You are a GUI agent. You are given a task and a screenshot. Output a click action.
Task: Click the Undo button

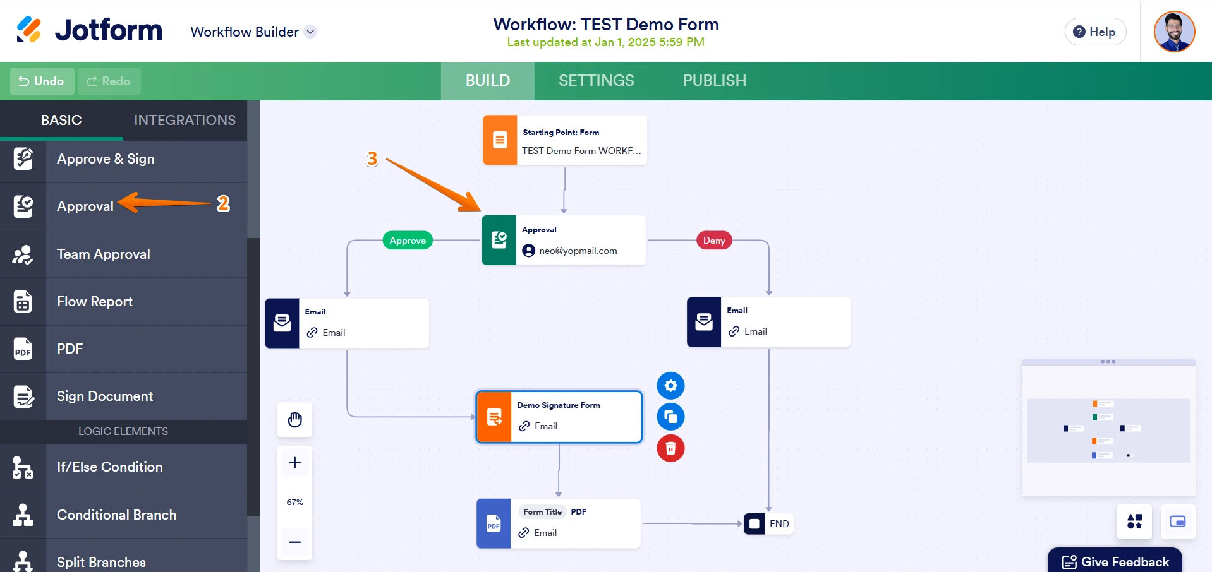[x=42, y=81]
